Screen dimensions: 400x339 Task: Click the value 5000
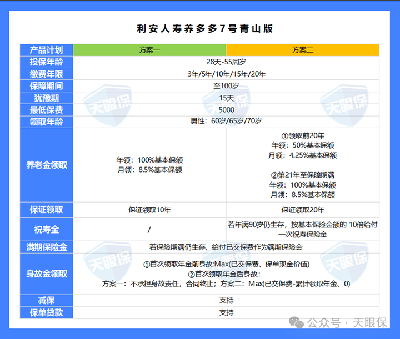(x=227, y=110)
